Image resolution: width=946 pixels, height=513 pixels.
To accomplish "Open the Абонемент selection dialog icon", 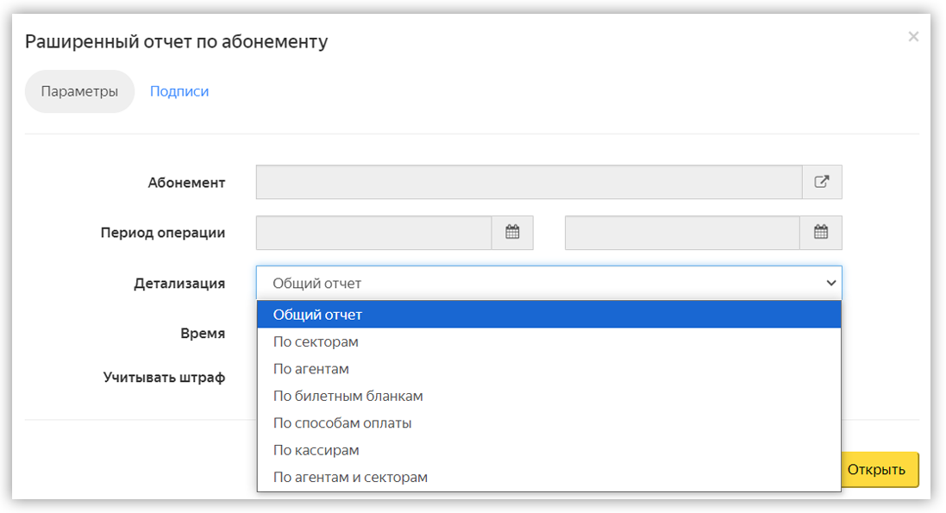I will (x=822, y=182).
